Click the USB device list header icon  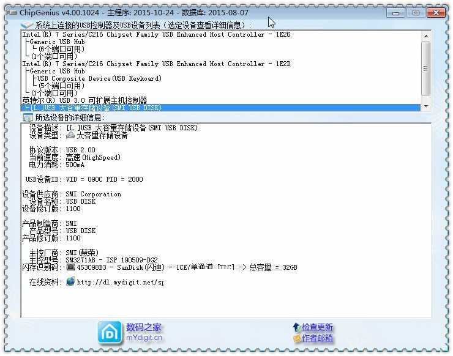27,25
